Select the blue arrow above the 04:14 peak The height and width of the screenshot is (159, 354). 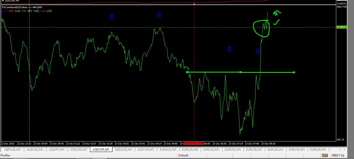159,15
